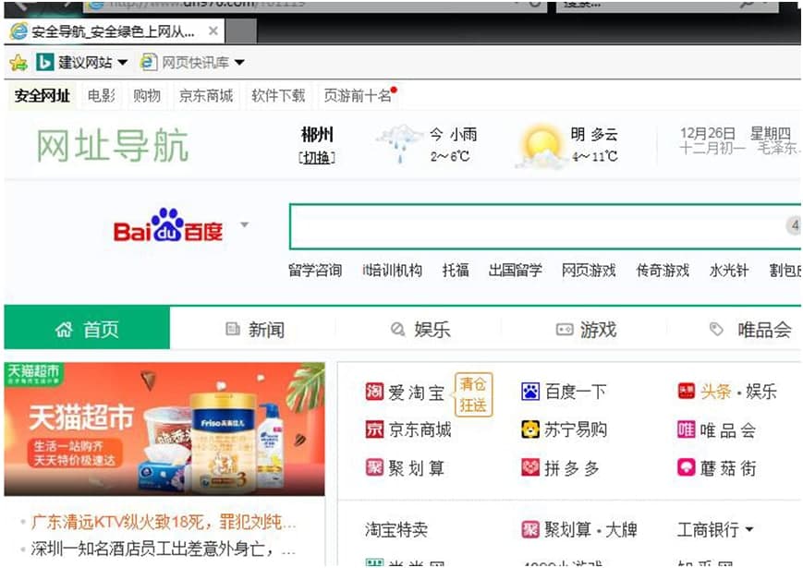
Task: Click the 12月26日 date text
Action: [708, 134]
